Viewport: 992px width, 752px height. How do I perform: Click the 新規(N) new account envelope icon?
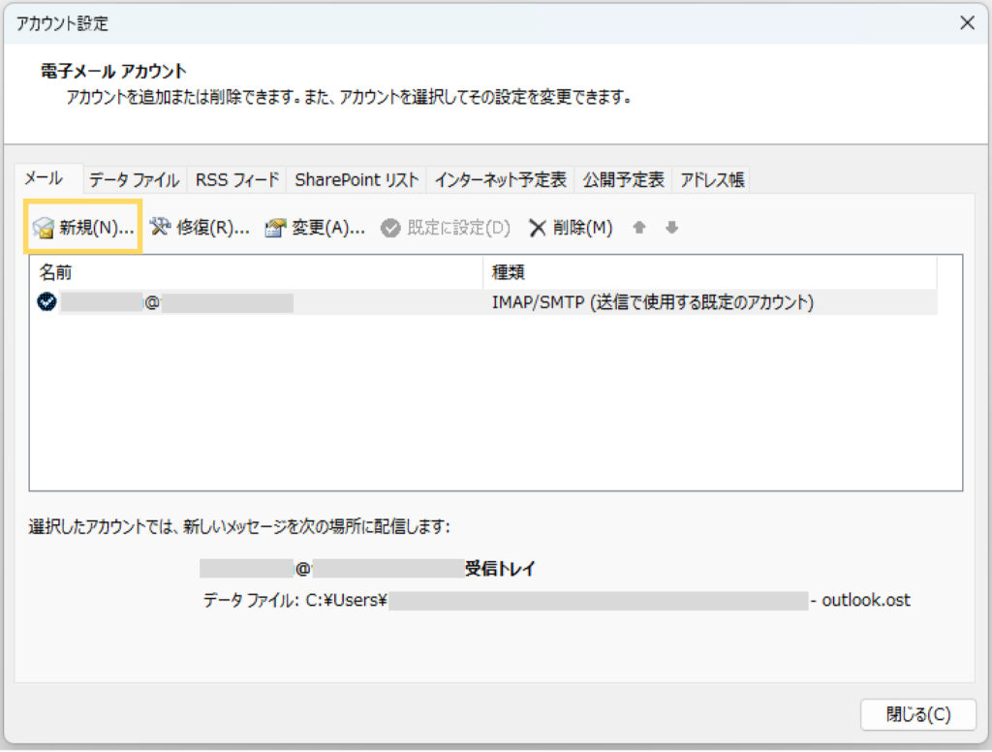coord(44,228)
